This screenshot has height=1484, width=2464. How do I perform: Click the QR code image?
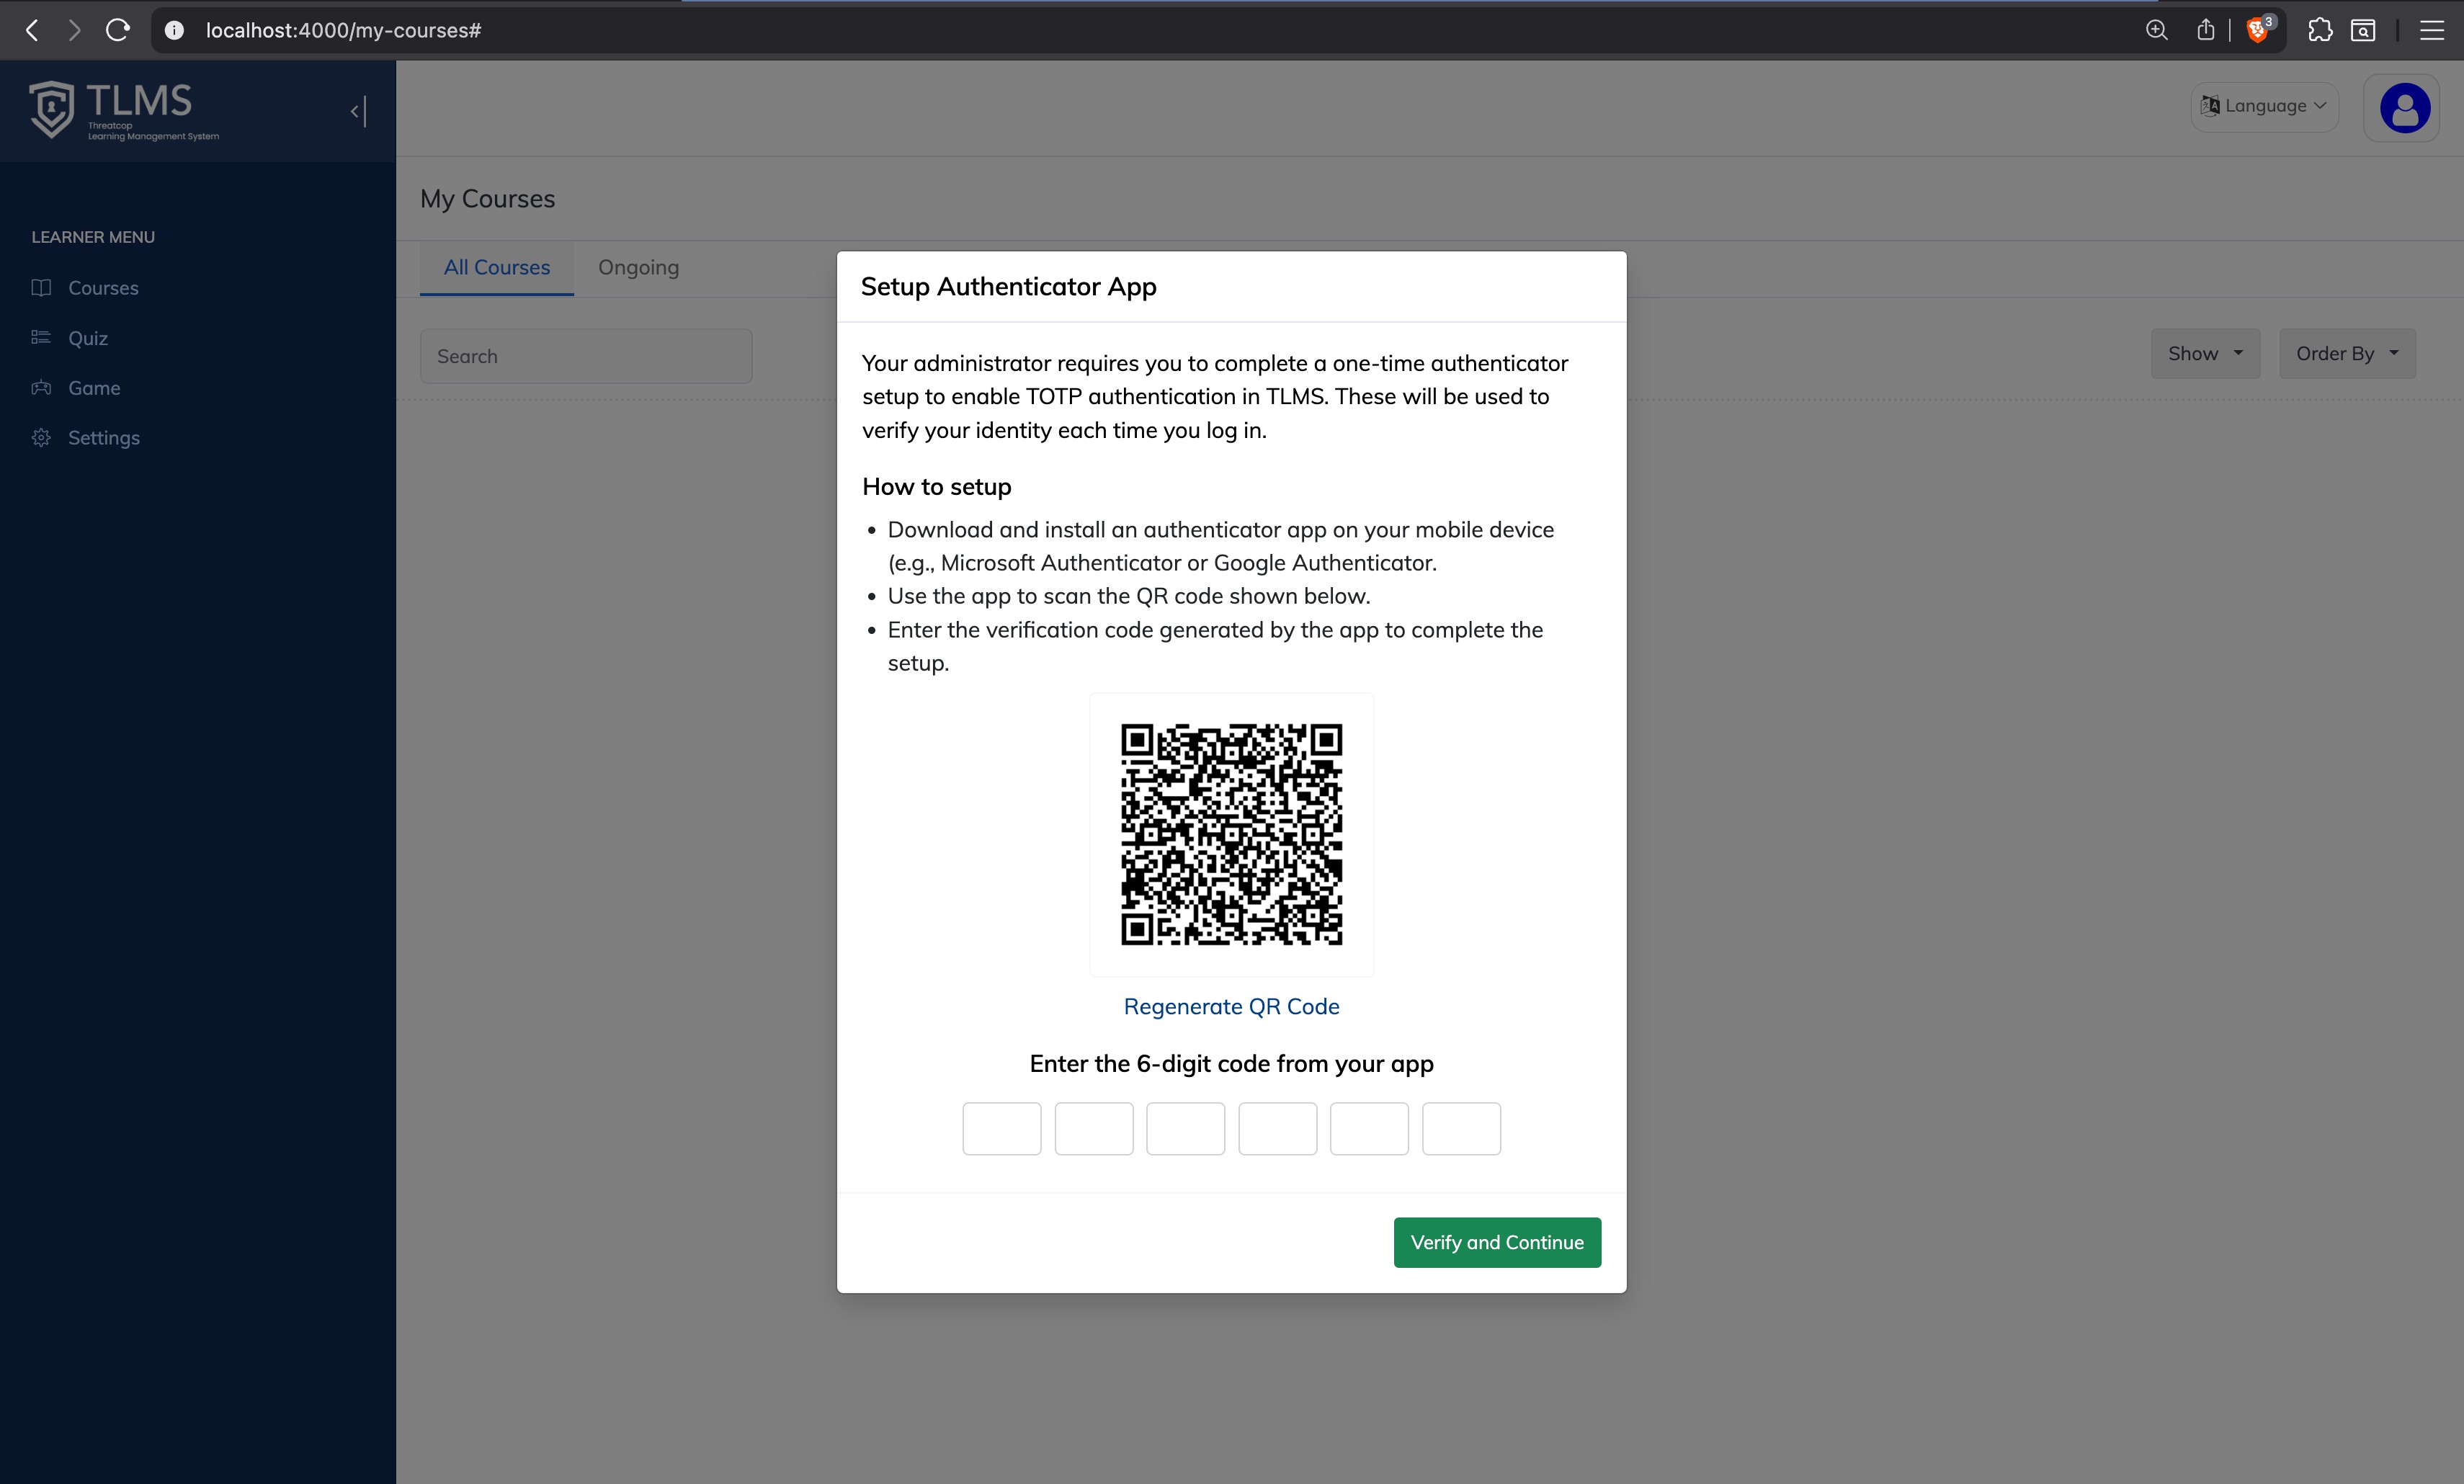point(1231,834)
